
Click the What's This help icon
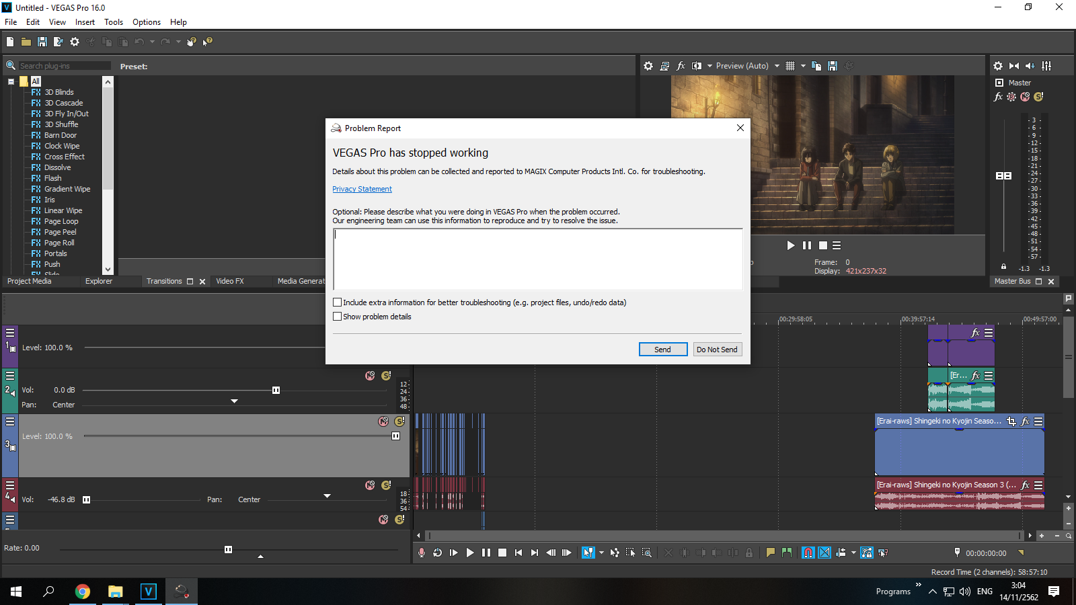208,42
